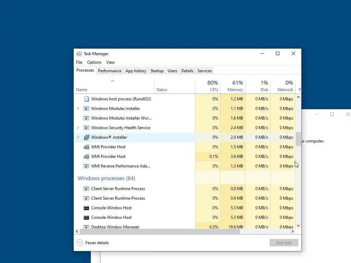Switch to the Users tab
Screen dimensions: 351x263
click(x=172, y=71)
